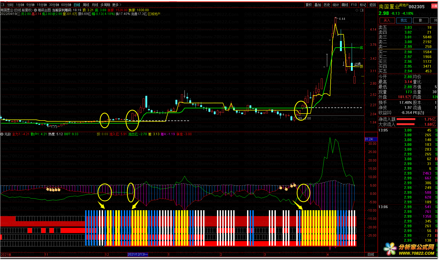439x260 pixels.
Task: Select the 30分钟 period tab
Action: pyautogui.click(x=54, y=5)
